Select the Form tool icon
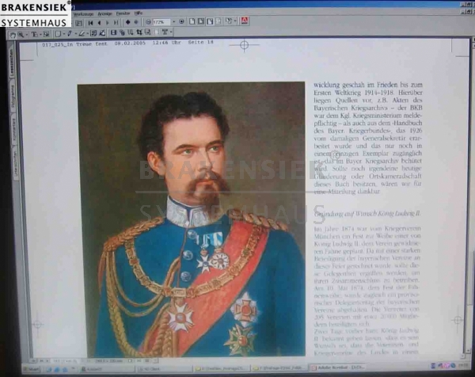 (147, 32)
